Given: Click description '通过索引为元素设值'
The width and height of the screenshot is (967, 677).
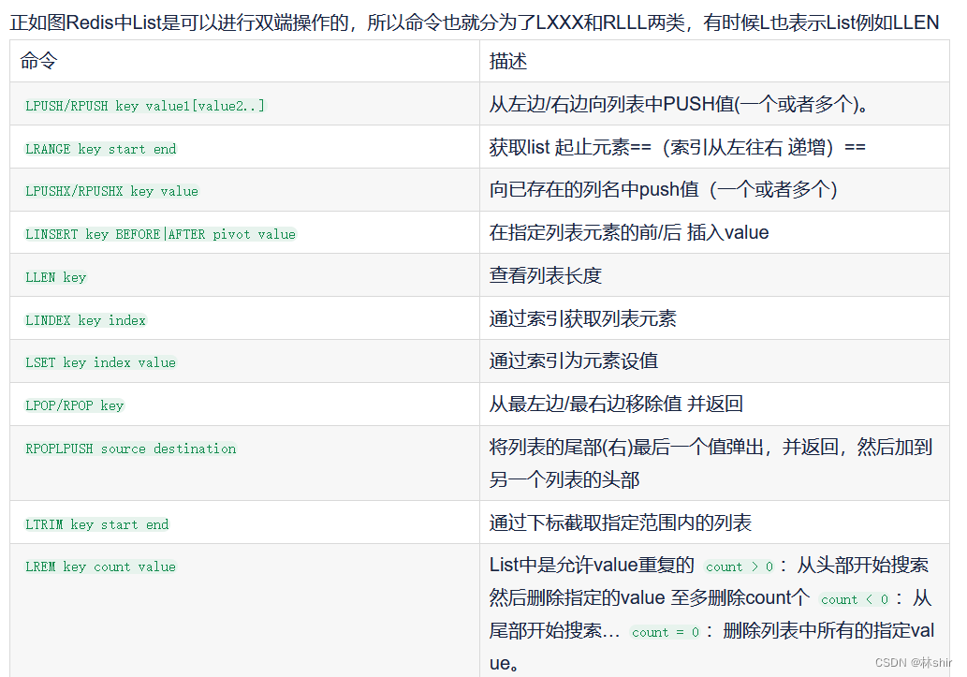Looking at the screenshot, I should 574,361.
